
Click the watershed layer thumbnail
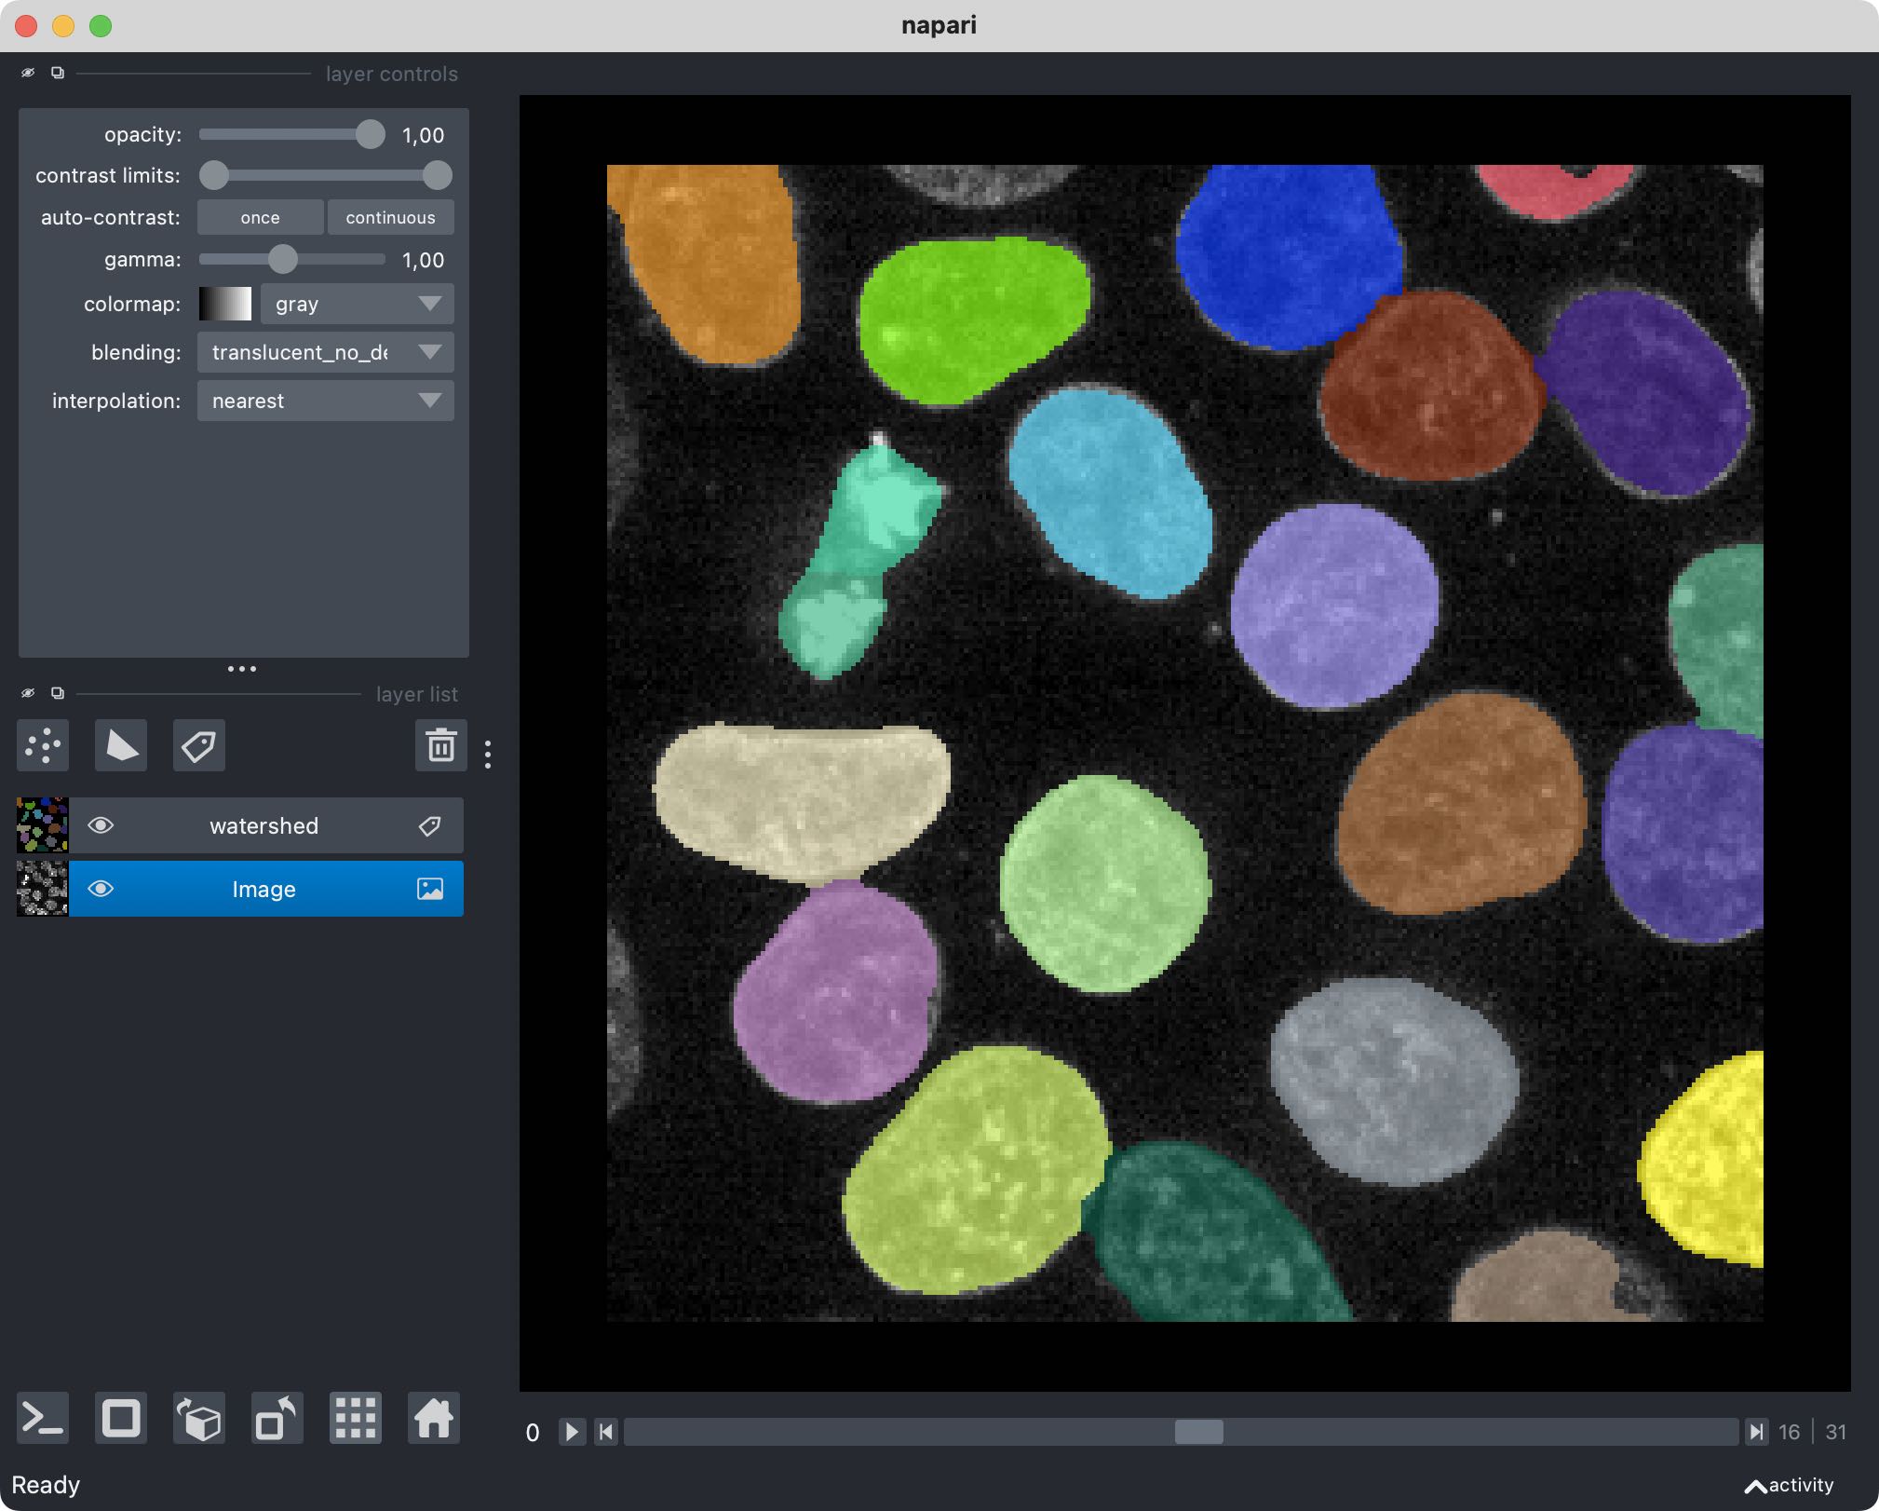(43, 825)
